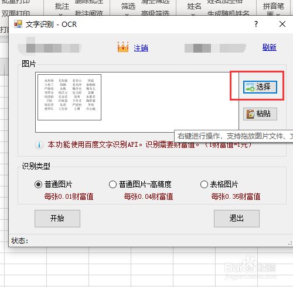This screenshot has width=293, height=287.
Task: Click 生成随机姓名 in the ribbon
Action: [228, 13]
